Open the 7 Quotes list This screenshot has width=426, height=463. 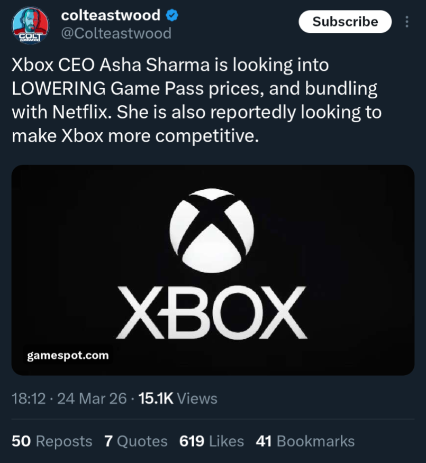(136, 441)
